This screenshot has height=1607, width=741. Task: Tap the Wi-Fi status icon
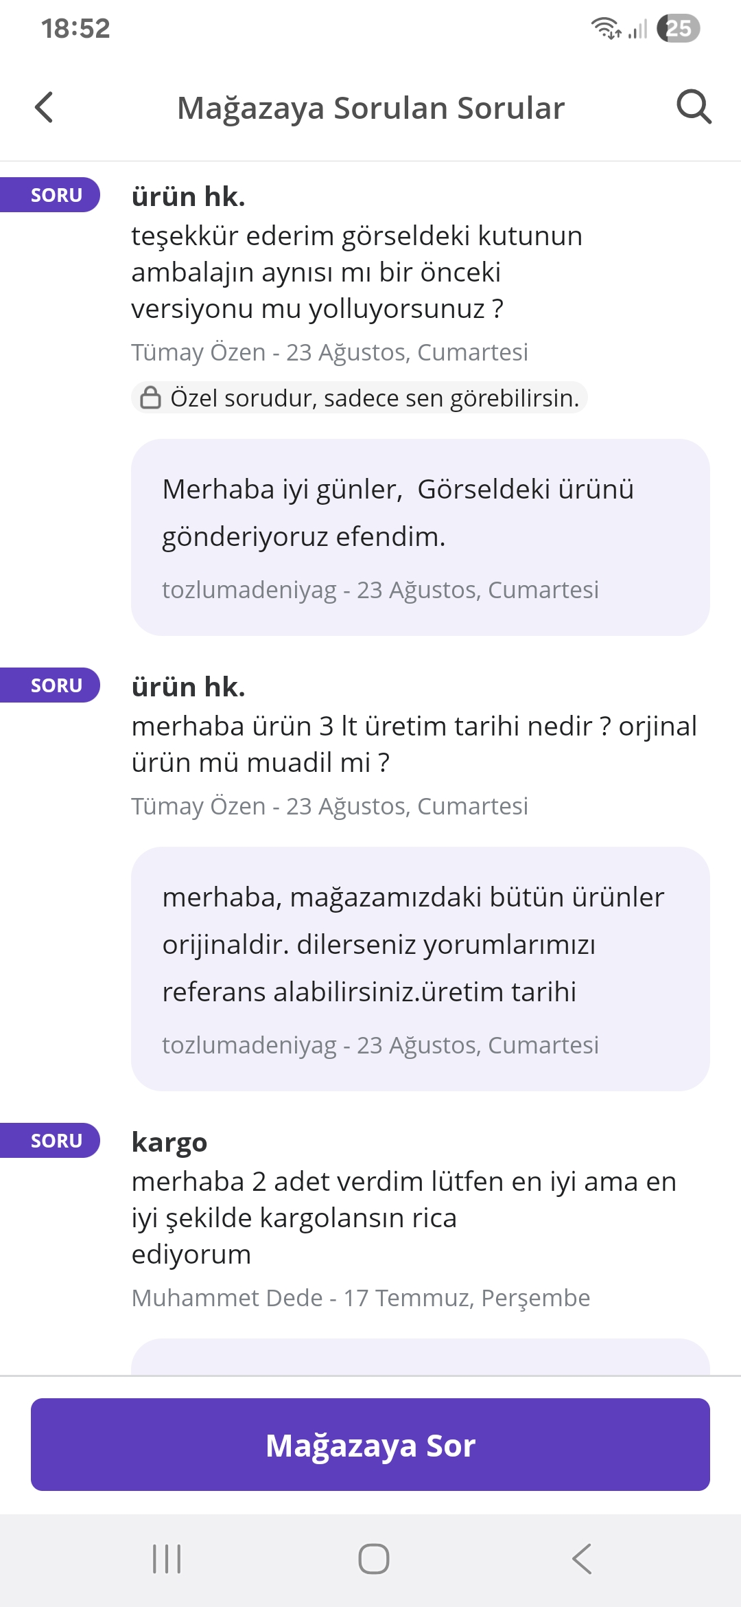pos(606,29)
